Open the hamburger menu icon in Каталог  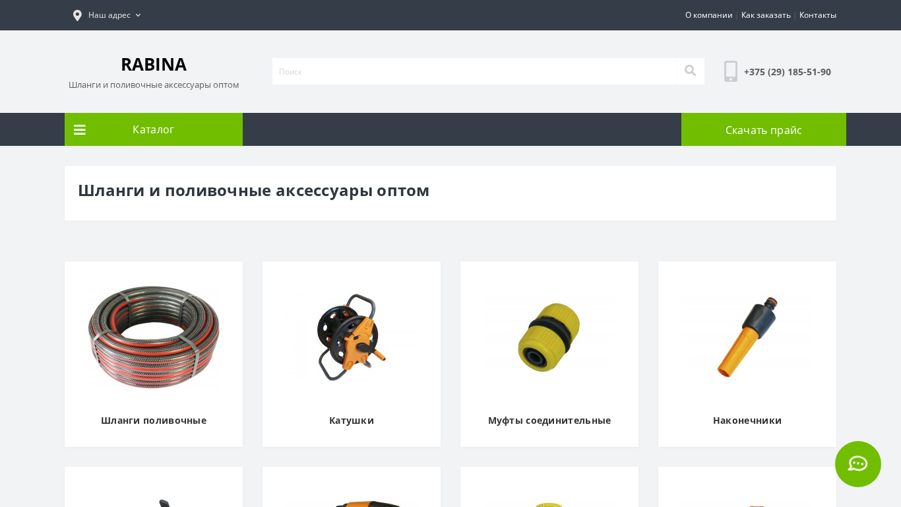coord(80,130)
